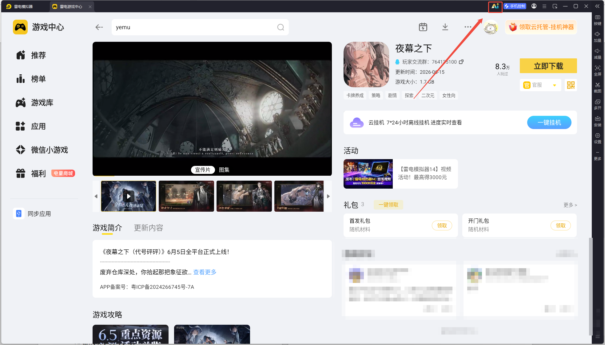Select the 更新内容 tab
Image resolution: width=605 pixels, height=345 pixels.
pyautogui.click(x=149, y=228)
